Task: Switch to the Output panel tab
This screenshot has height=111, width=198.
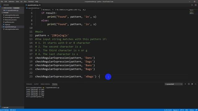Action: [36, 84]
